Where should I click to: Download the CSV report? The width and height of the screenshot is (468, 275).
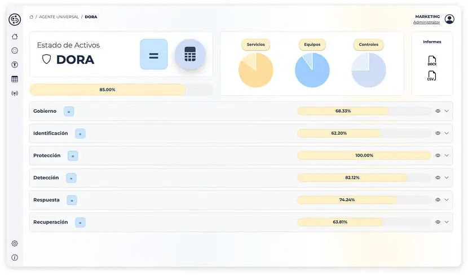pos(432,76)
